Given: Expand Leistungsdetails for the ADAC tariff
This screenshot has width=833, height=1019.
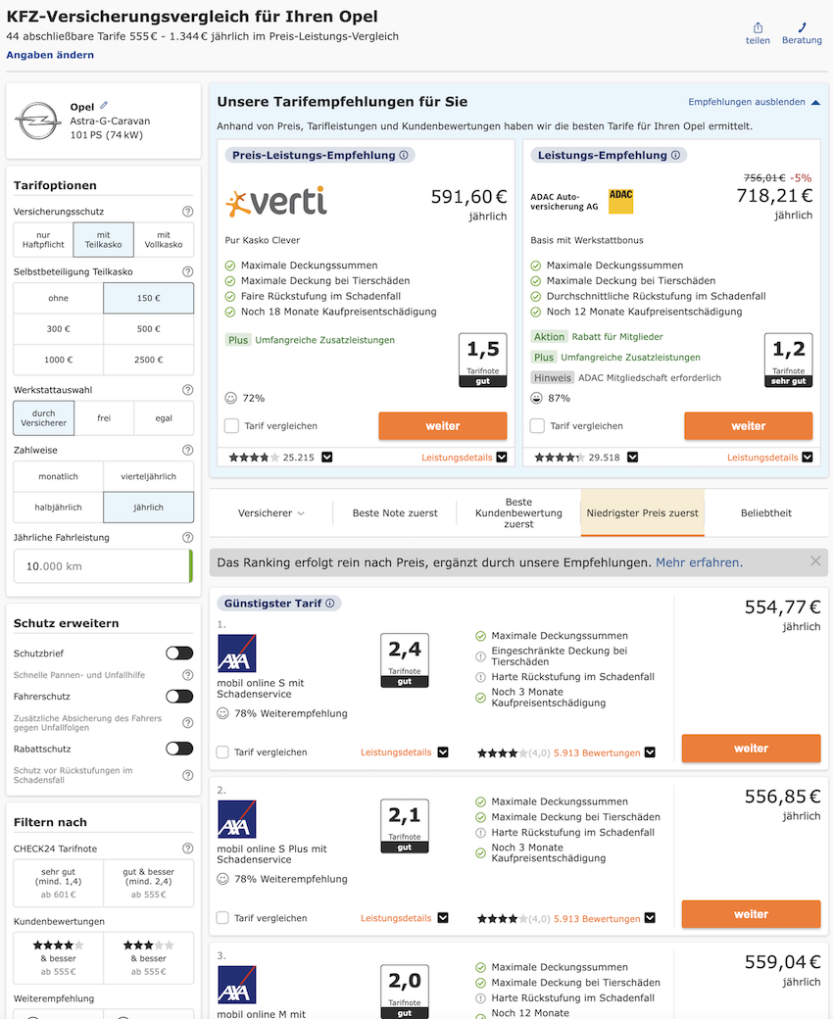Looking at the screenshot, I should pos(769,458).
